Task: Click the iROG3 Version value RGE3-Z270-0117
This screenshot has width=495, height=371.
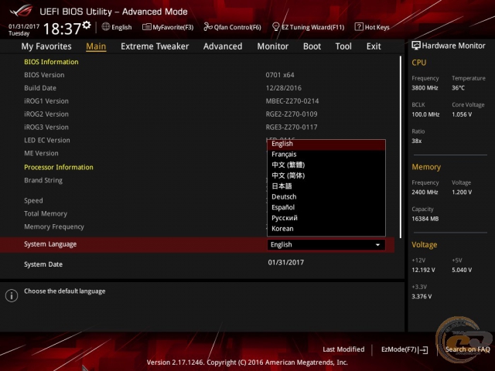Action: click(x=292, y=127)
